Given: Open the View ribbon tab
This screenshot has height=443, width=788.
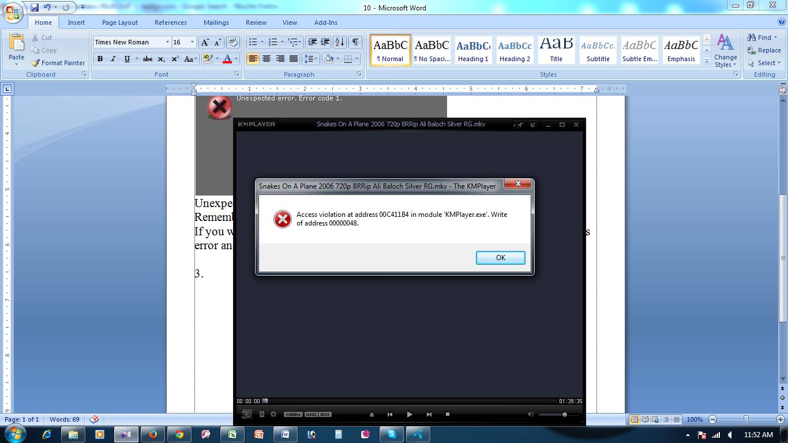Looking at the screenshot, I should pos(290,22).
